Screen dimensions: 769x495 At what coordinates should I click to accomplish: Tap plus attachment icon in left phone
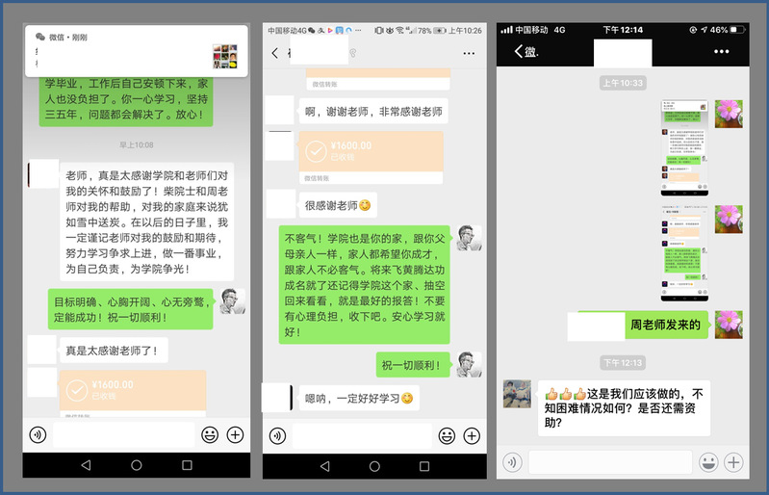pos(235,434)
